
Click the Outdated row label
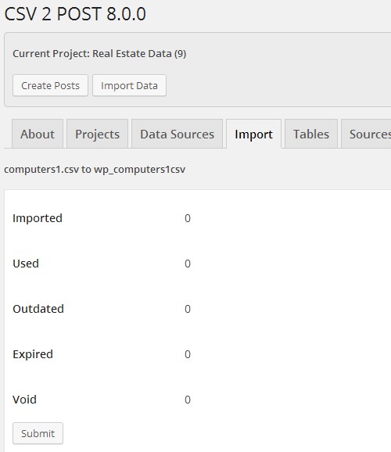click(x=38, y=309)
